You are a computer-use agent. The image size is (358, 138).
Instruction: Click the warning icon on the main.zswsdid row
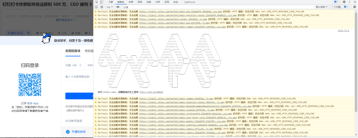click(96, 110)
